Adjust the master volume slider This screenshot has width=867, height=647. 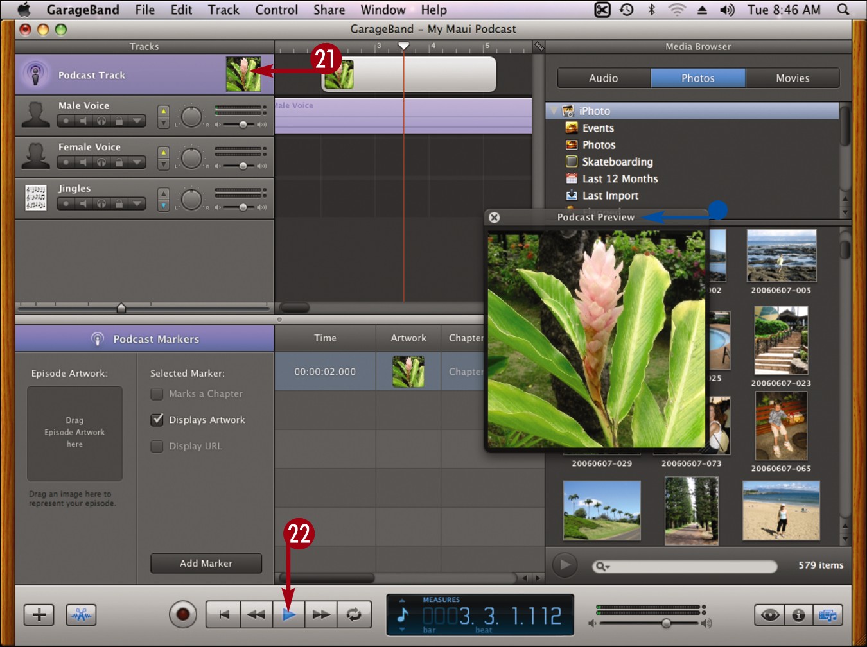[666, 623]
